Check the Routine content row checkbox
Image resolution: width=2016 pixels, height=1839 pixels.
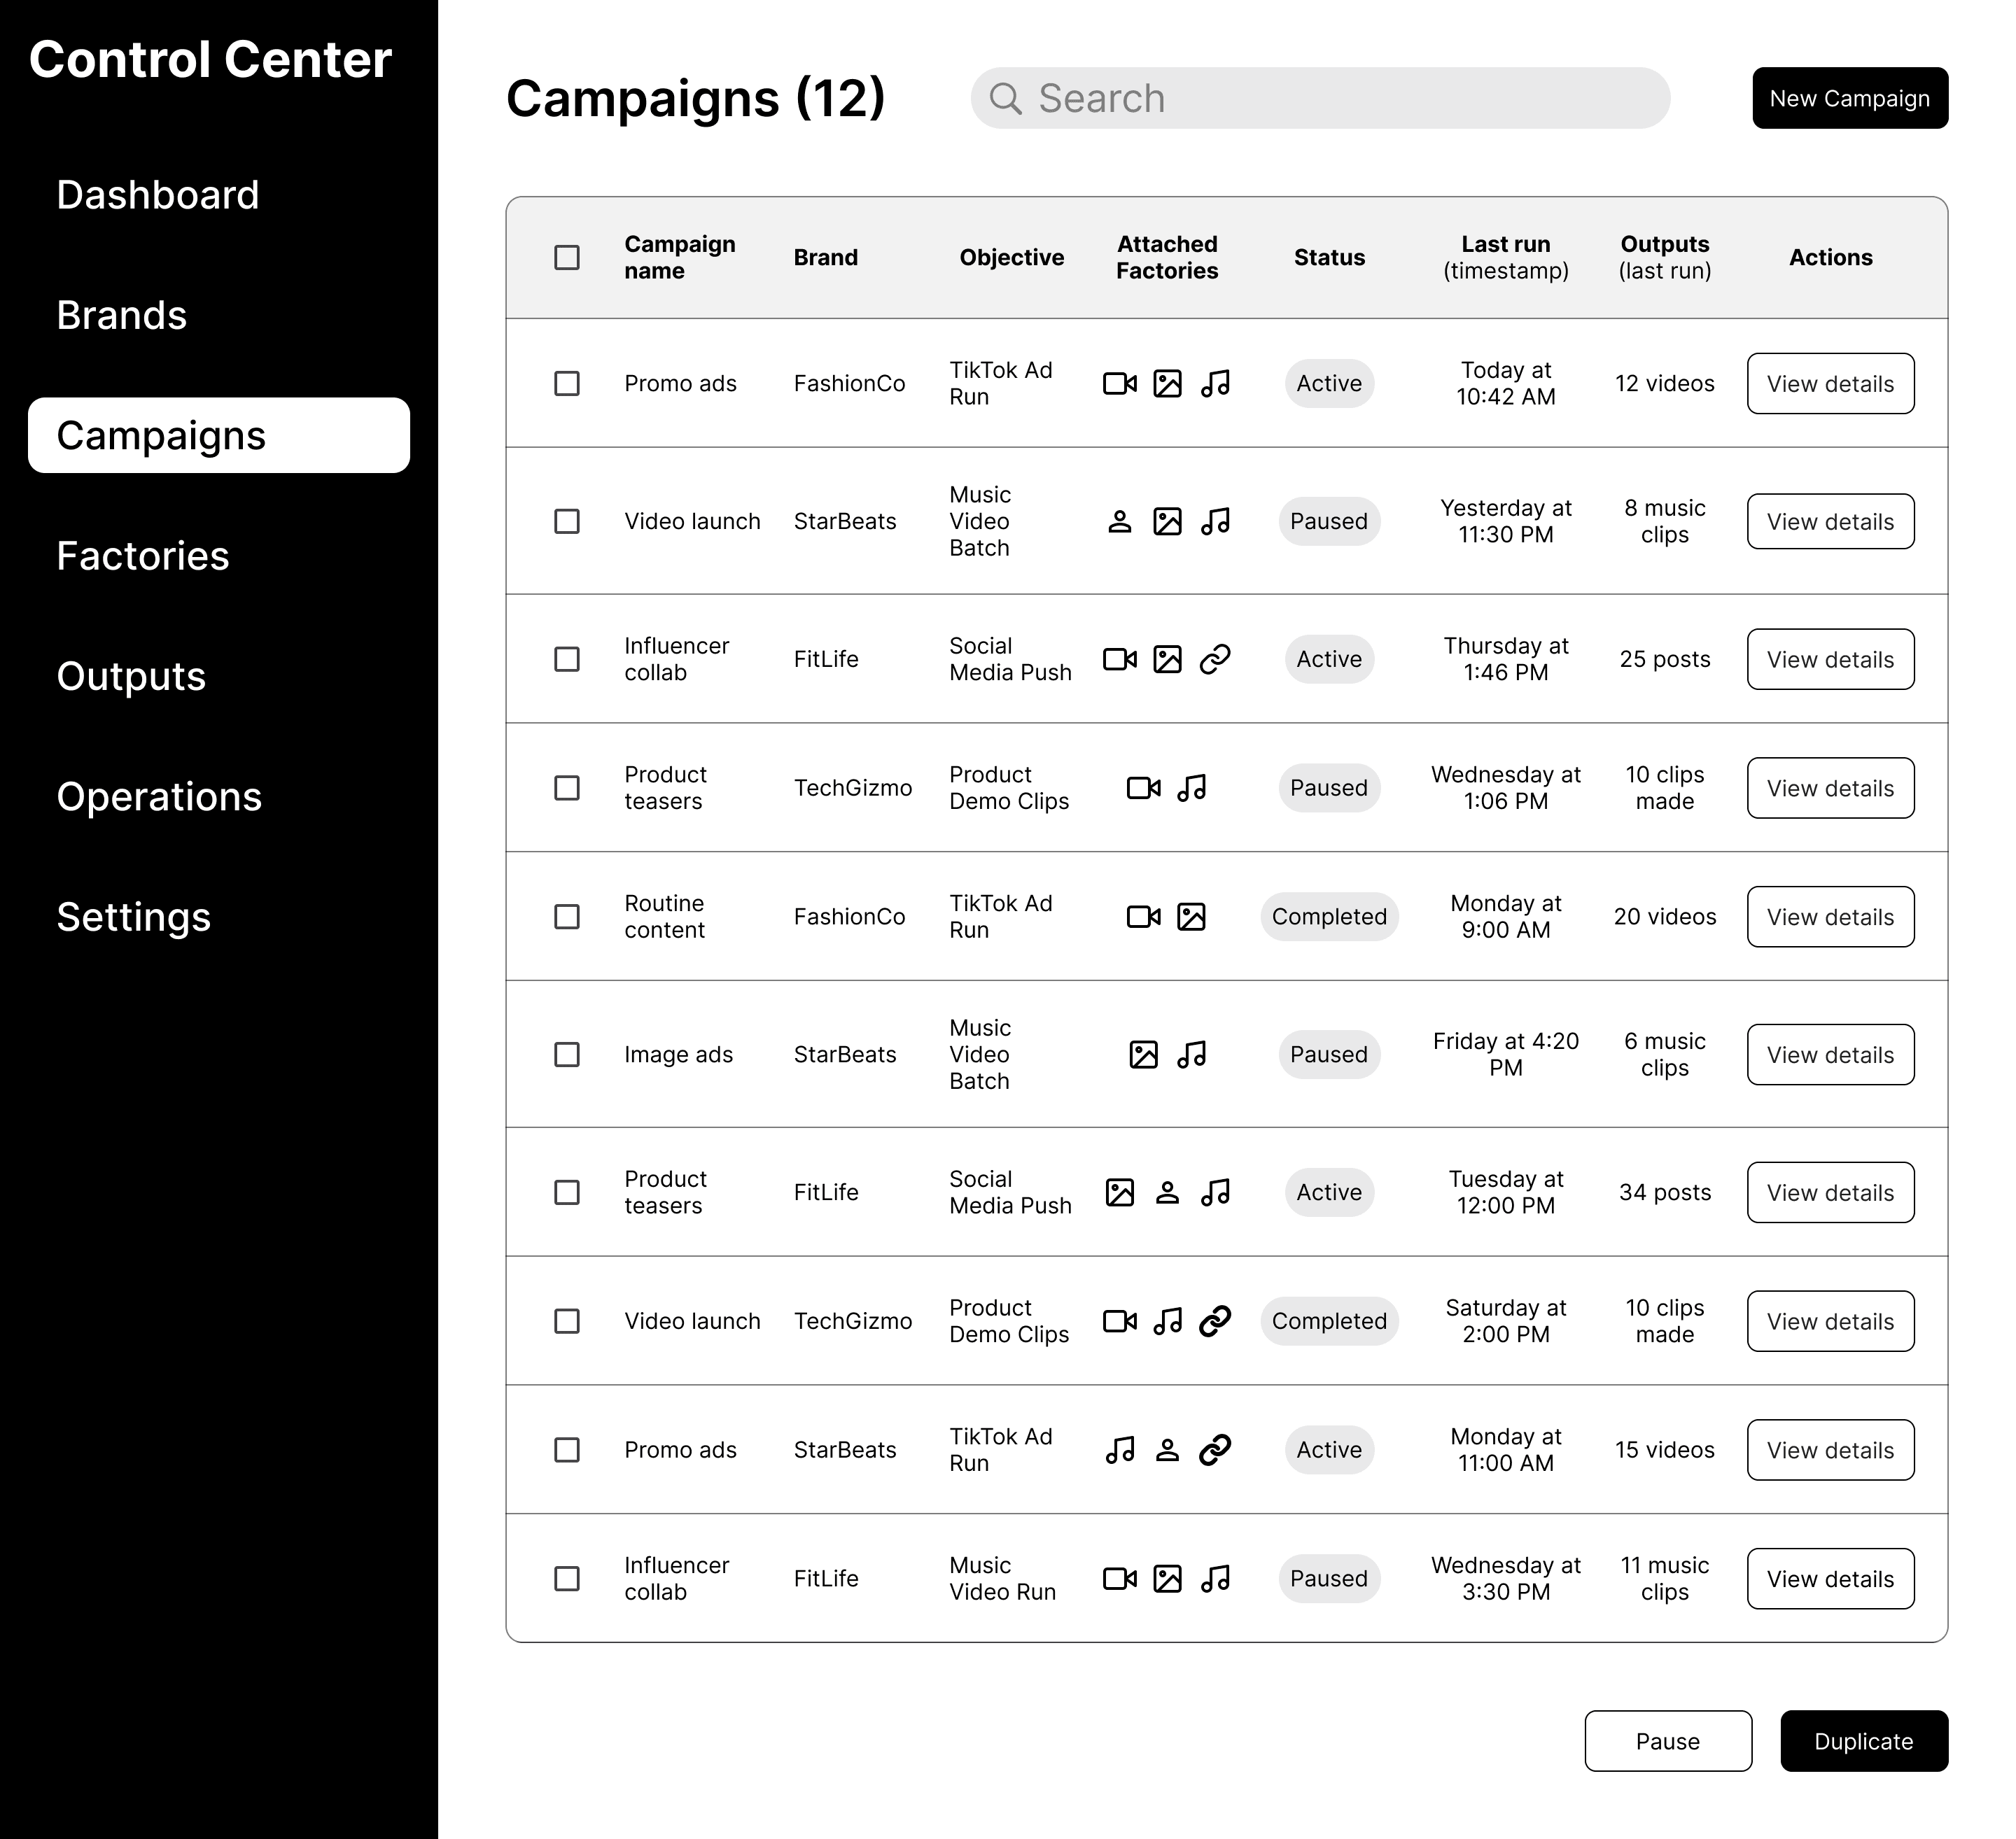point(567,917)
